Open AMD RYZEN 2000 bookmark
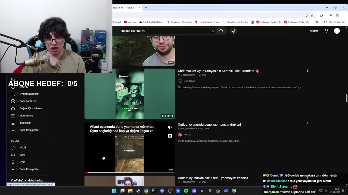The width and height of the screenshot is (348, 195). click(x=150, y=22)
